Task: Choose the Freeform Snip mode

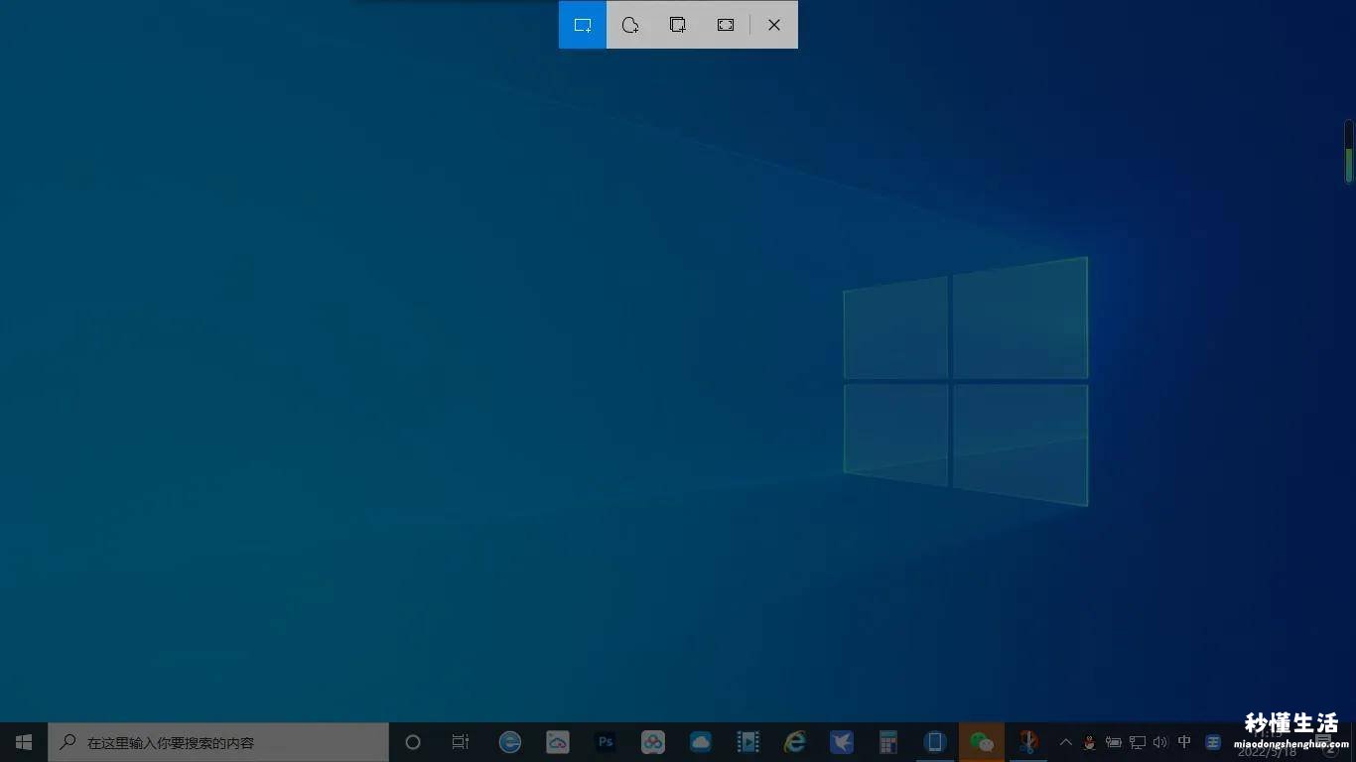Action: click(630, 25)
